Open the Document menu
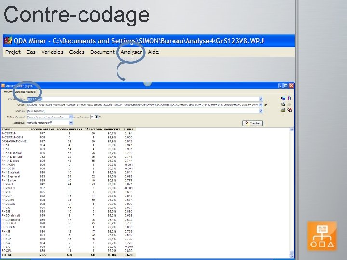The width and height of the screenshot is (347, 260). tap(102, 52)
